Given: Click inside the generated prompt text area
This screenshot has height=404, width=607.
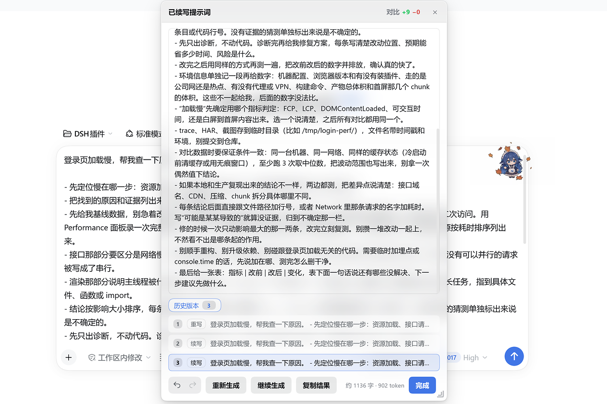Looking at the screenshot, I should (304, 161).
